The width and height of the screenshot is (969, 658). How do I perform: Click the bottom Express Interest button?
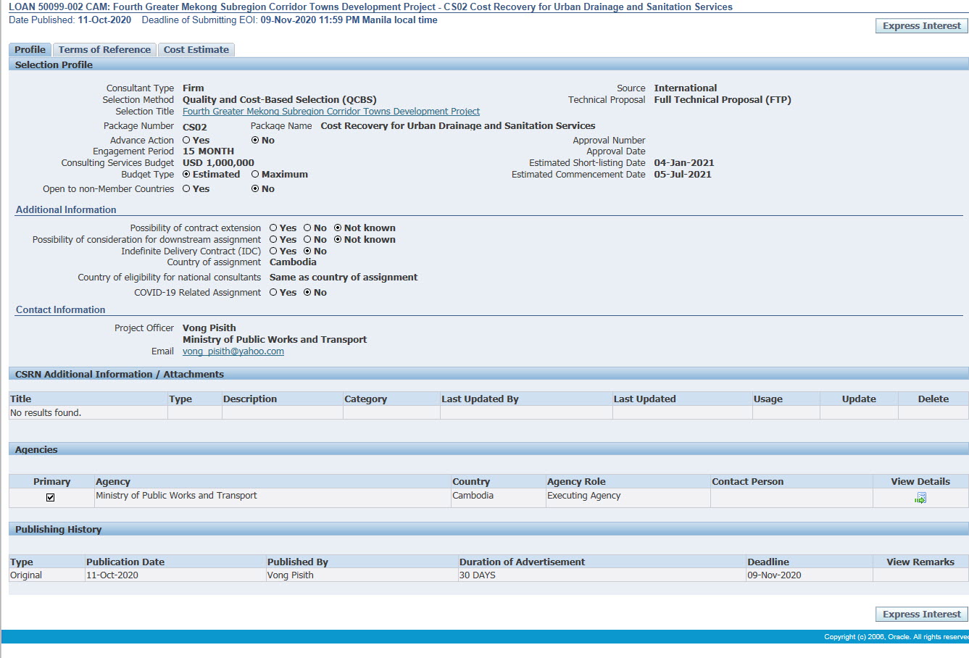(921, 614)
